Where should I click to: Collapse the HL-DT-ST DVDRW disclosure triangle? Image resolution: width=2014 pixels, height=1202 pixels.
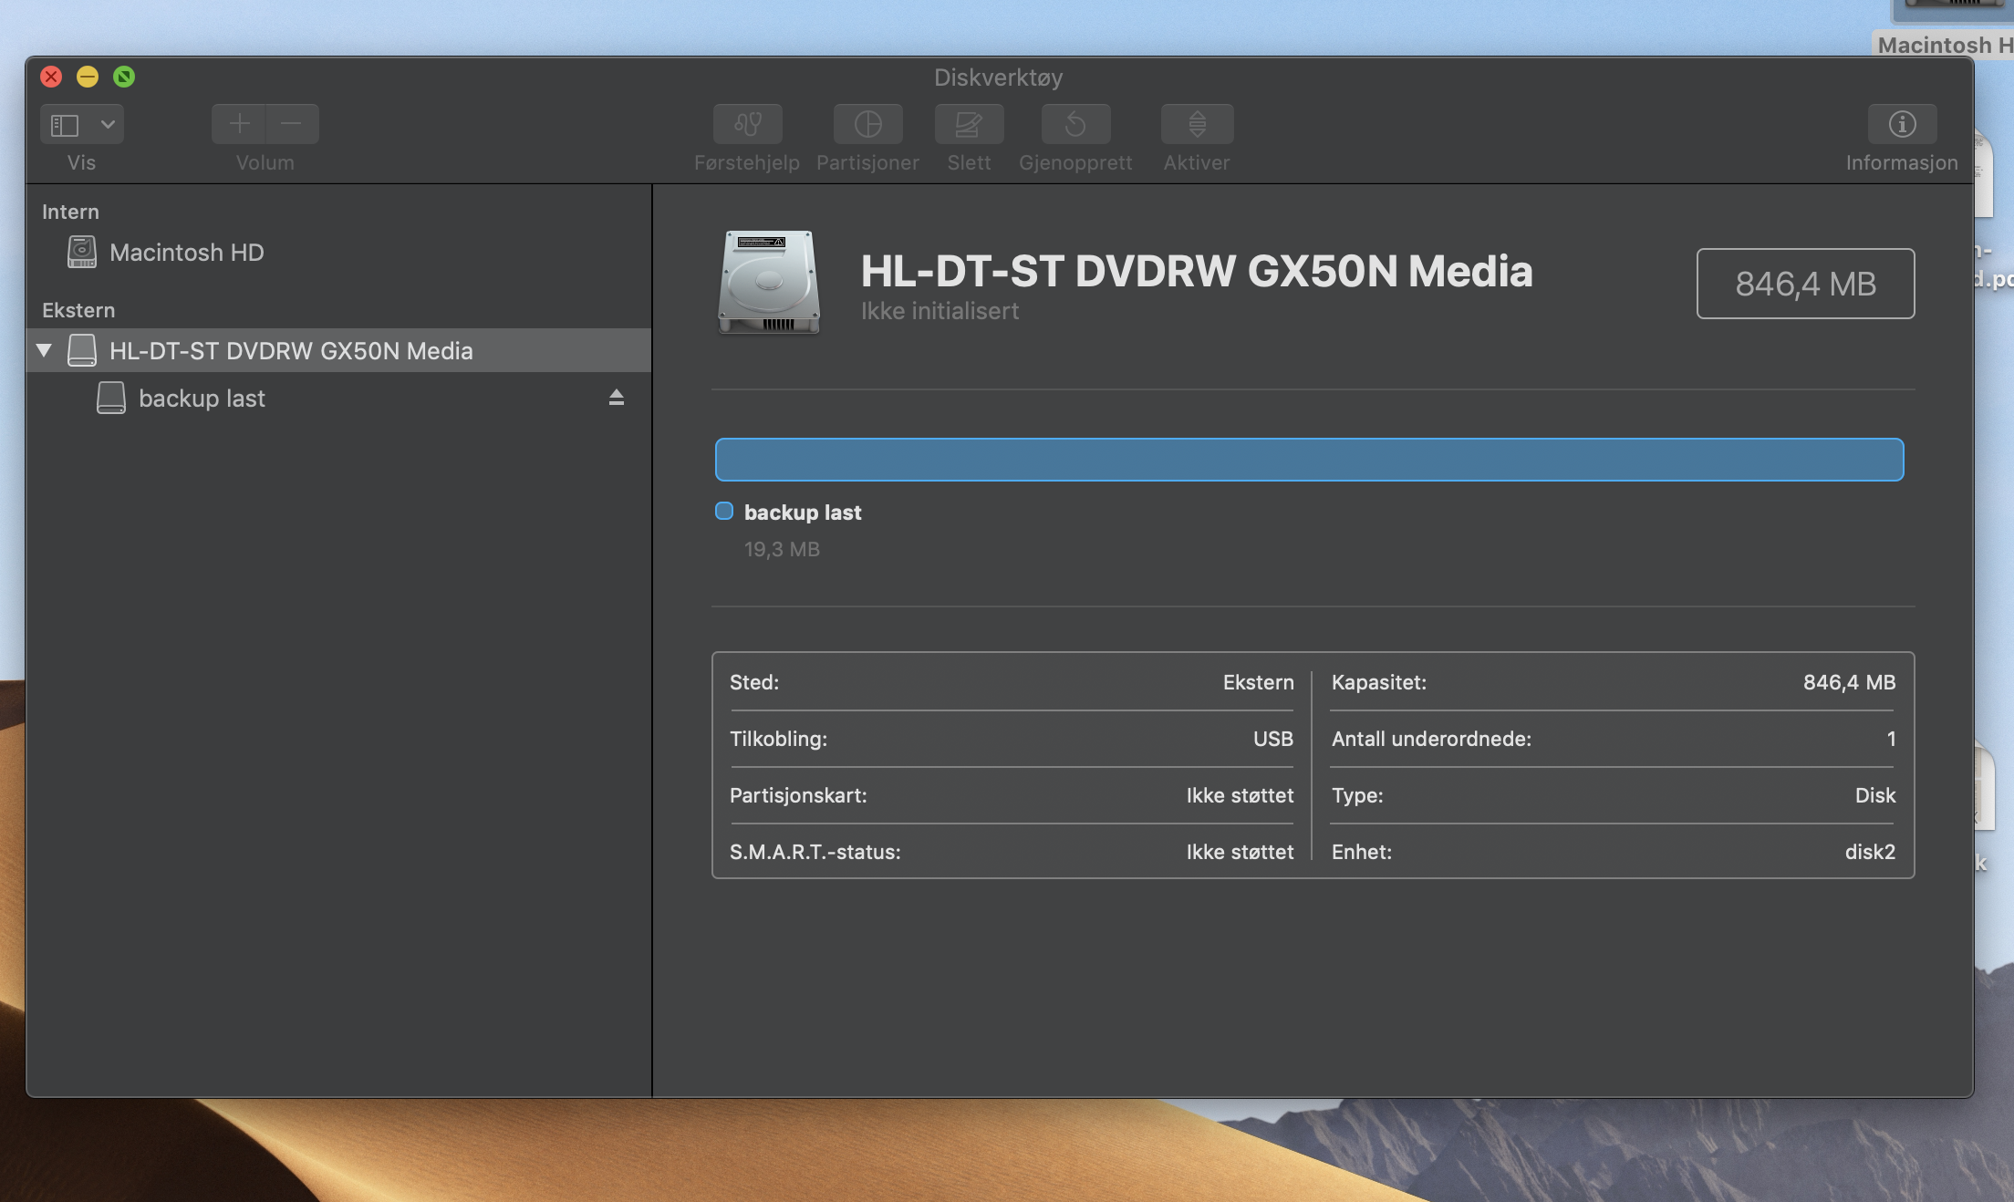44,350
